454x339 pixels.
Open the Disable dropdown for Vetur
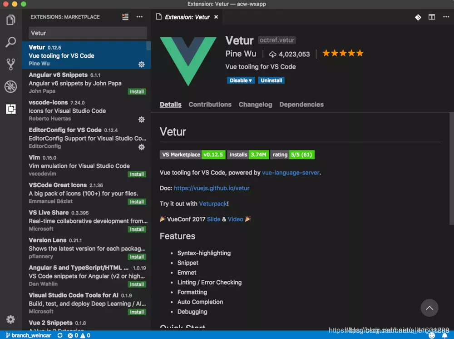coord(241,80)
